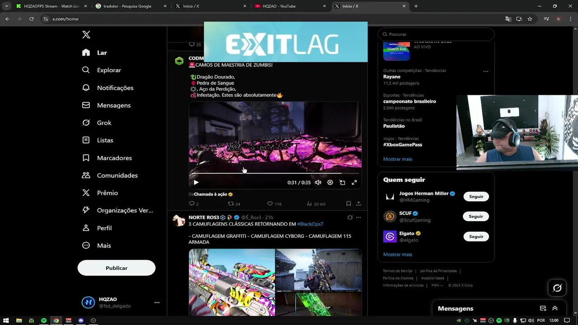Open a new browser tab
The width and height of the screenshot is (578, 325).
coord(416,6)
